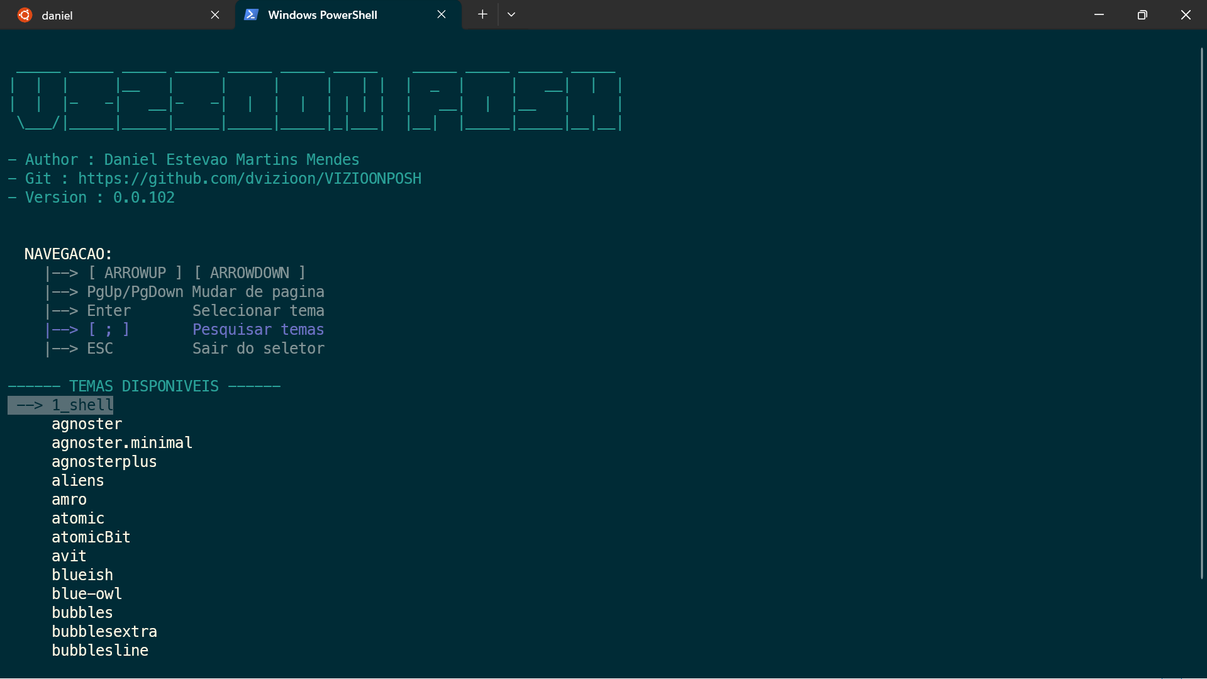Click the agnosterplus theme entry
The height and width of the screenshot is (679, 1207).
(x=104, y=462)
